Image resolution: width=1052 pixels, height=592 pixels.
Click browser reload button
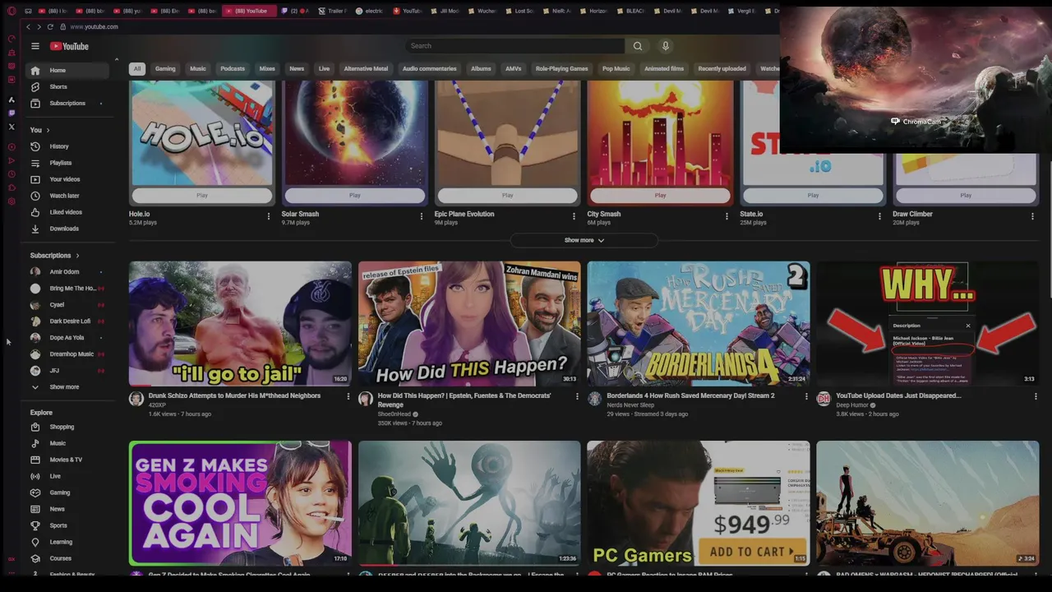[51, 27]
